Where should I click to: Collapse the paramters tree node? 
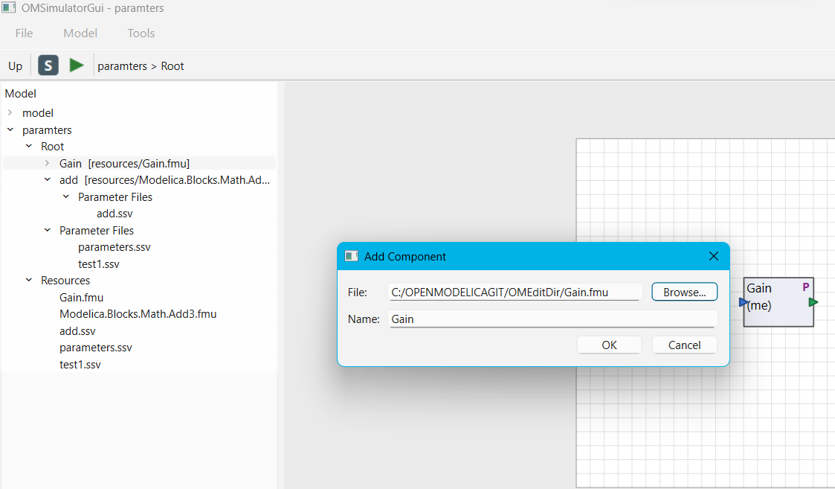point(10,130)
